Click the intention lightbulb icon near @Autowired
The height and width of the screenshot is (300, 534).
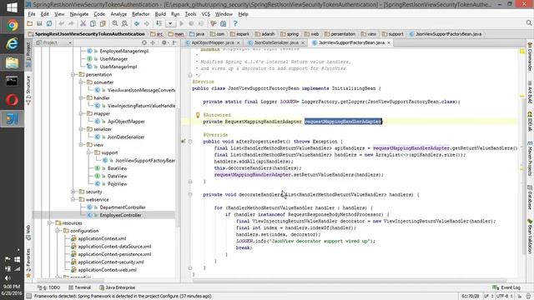point(198,115)
